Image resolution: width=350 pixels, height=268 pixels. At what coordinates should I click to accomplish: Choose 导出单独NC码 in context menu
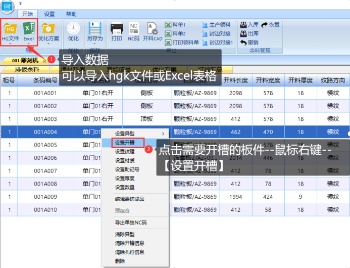pos(131,222)
